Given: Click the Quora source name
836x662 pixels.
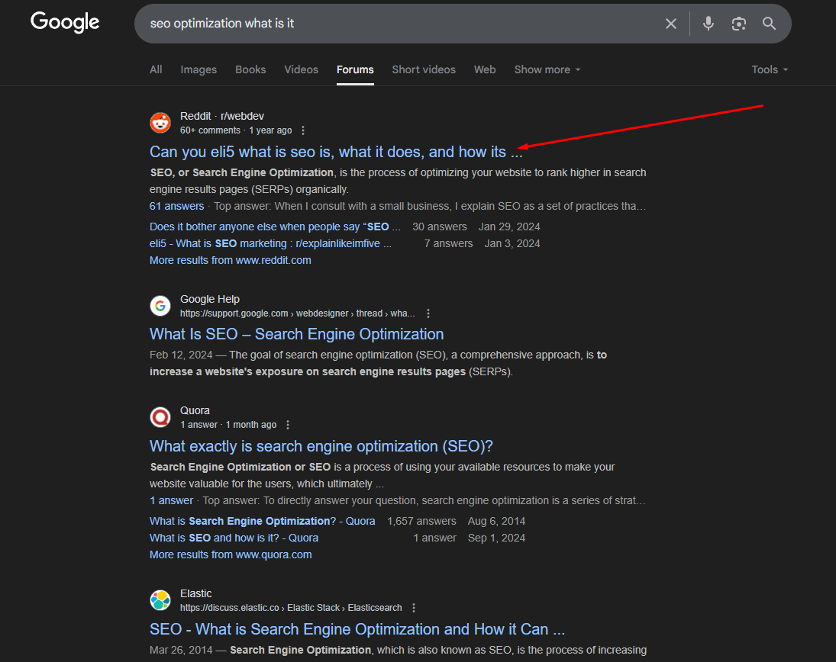Looking at the screenshot, I should tap(195, 410).
